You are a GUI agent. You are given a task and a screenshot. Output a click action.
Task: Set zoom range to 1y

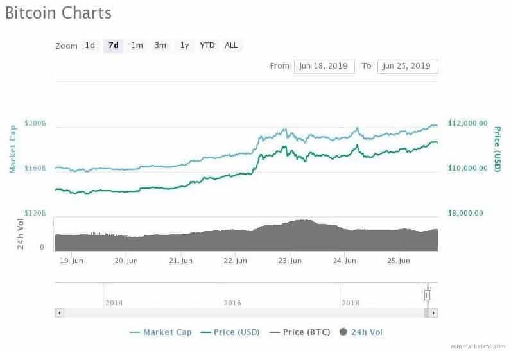[x=184, y=46]
